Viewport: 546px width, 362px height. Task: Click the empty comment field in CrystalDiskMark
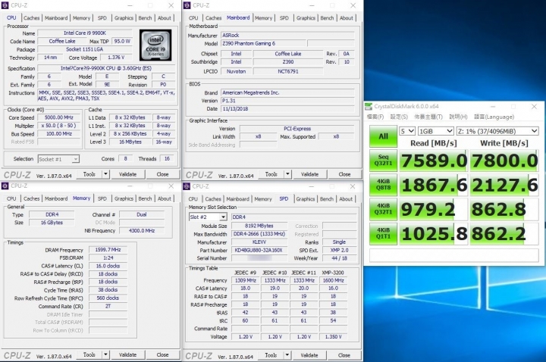[454, 255]
